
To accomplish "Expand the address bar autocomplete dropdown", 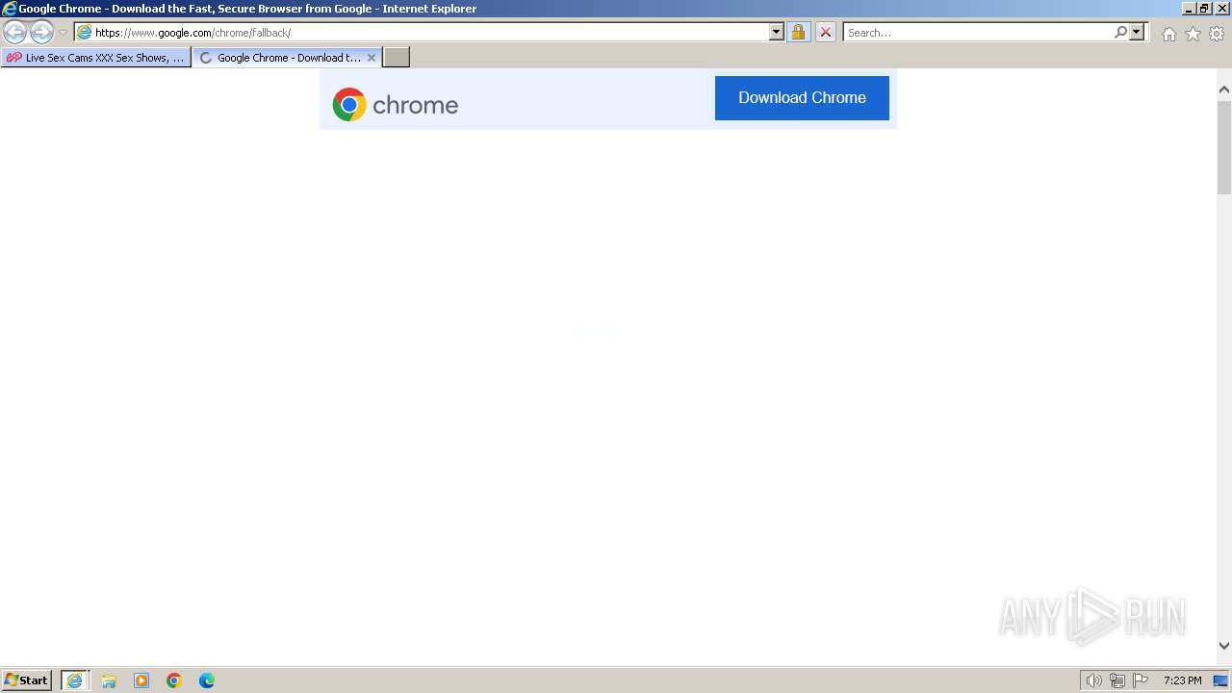I will (x=777, y=32).
